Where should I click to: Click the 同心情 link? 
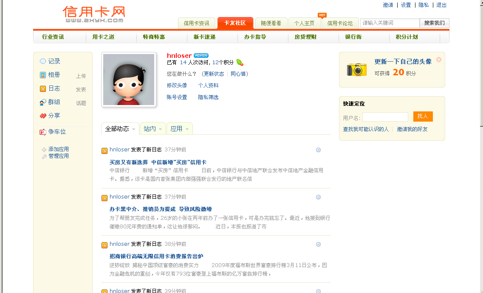[238, 74]
